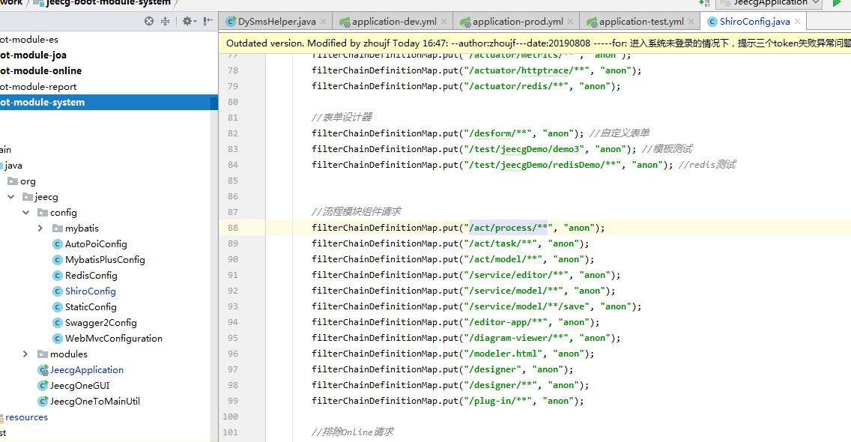Switch to the application-prod.yml tab
This screenshot has height=442, width=851.
point(517,22)
